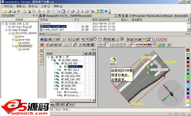Switch to the 标记 tab
This screenshot has width=191, height=116.
point(70,104)
